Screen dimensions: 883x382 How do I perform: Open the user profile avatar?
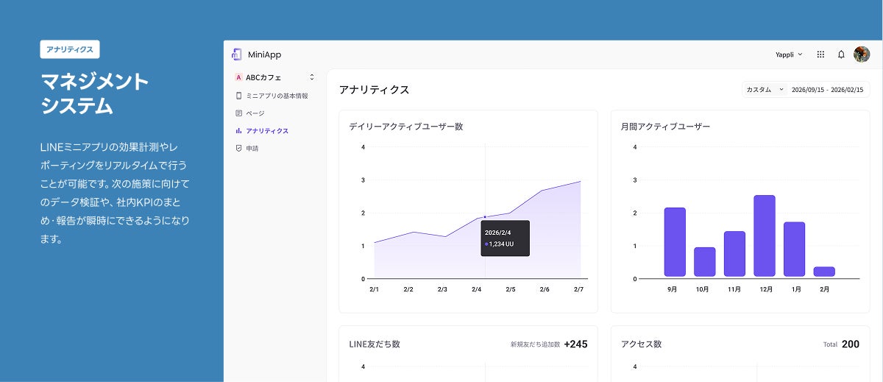pyautogui.click(x=862, y=54)
